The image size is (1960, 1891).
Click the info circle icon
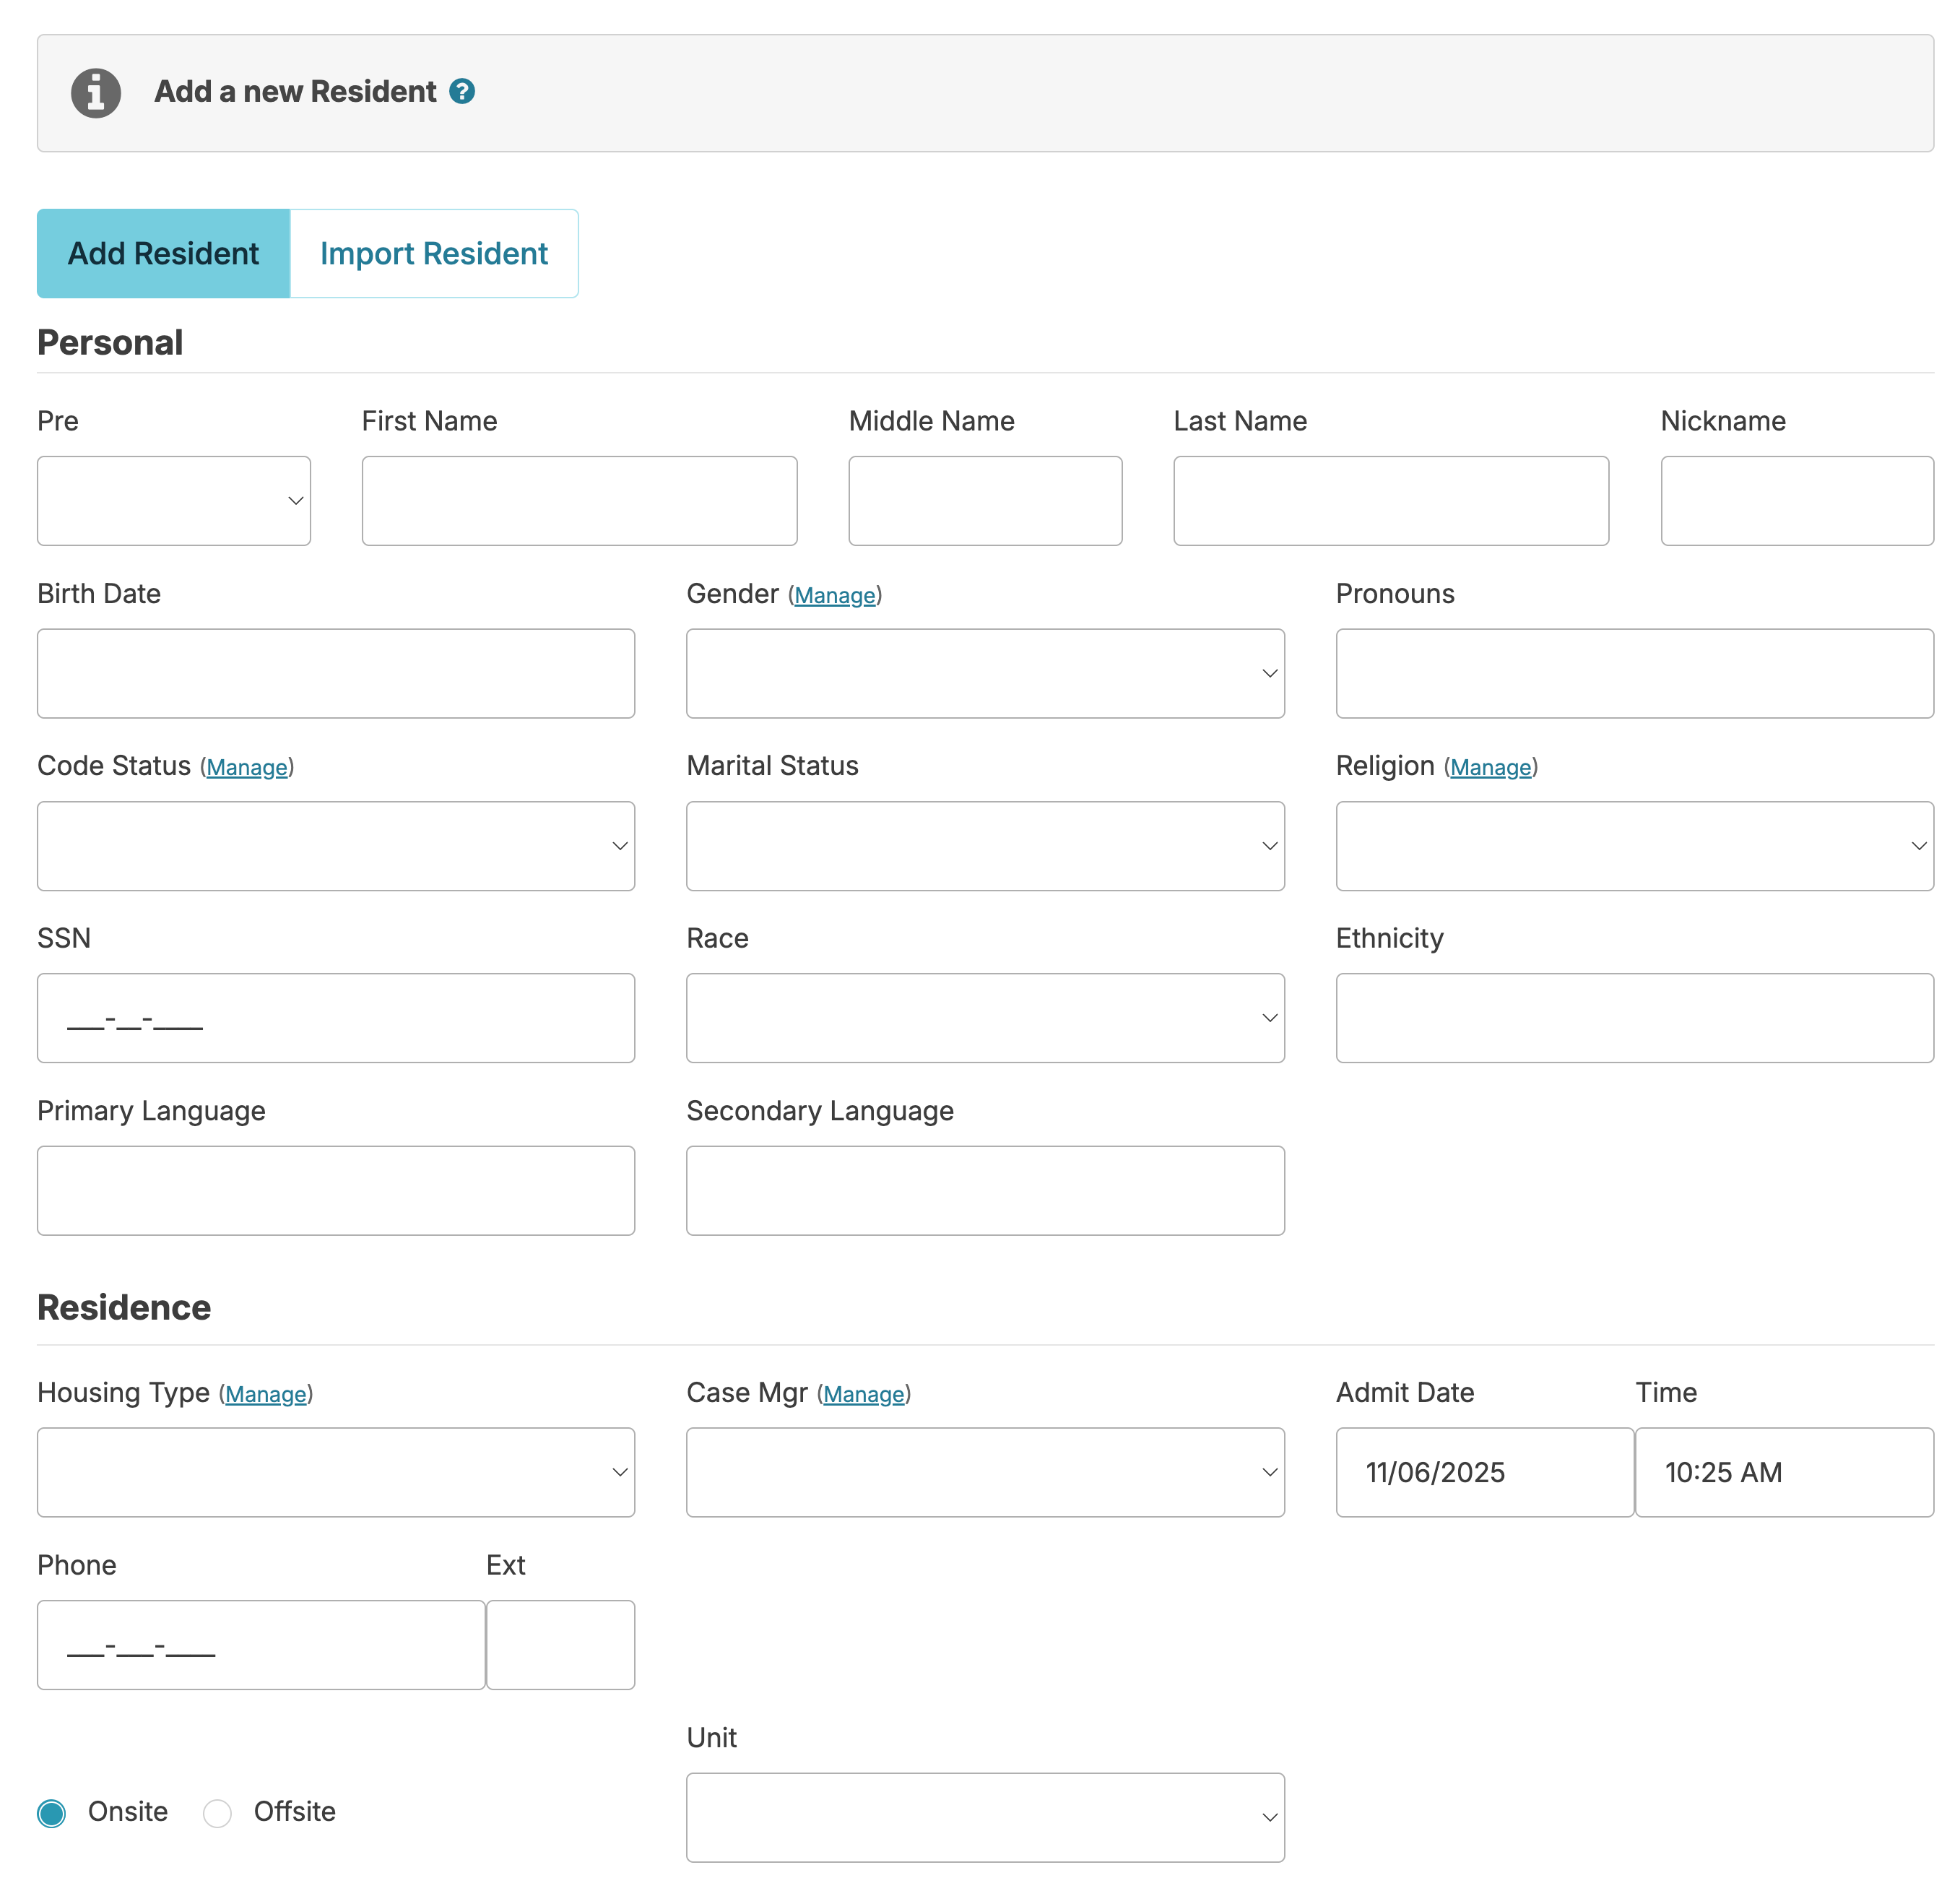pyautogui.click(x=96, y=93)
